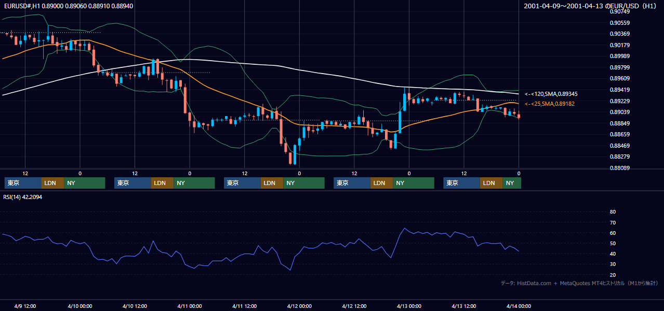The width and height of the screenshot is (664, 311).
Task: Click price axis label 0.89989
Action: pos(619,56)
